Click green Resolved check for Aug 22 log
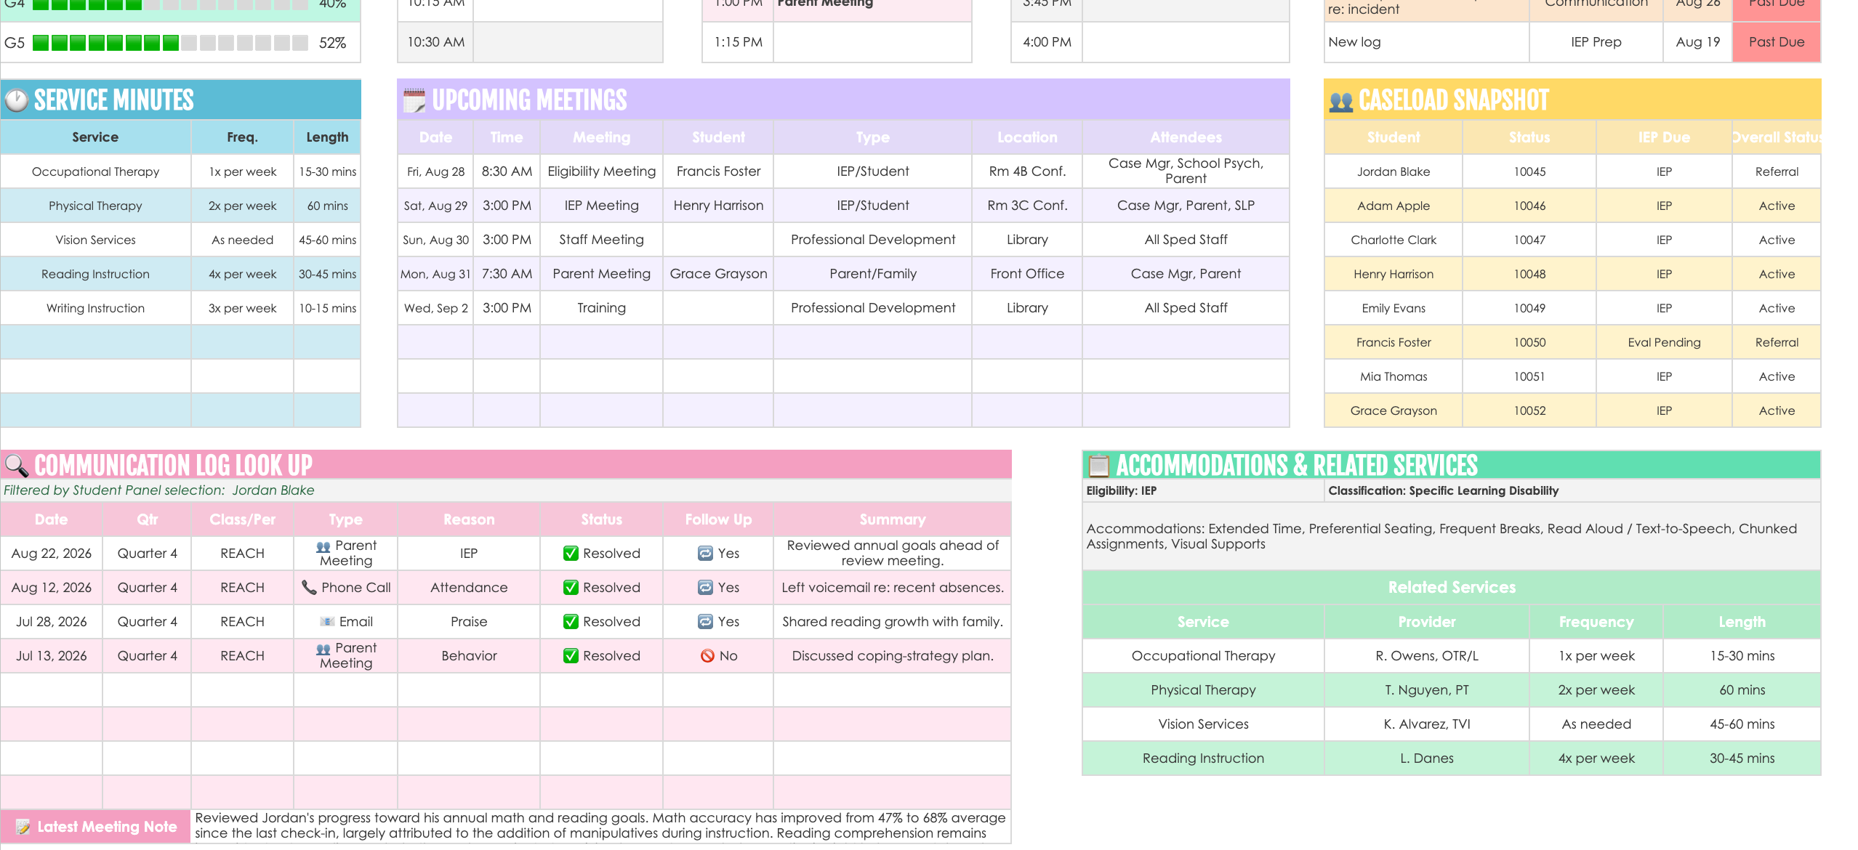 coord(571,554)
